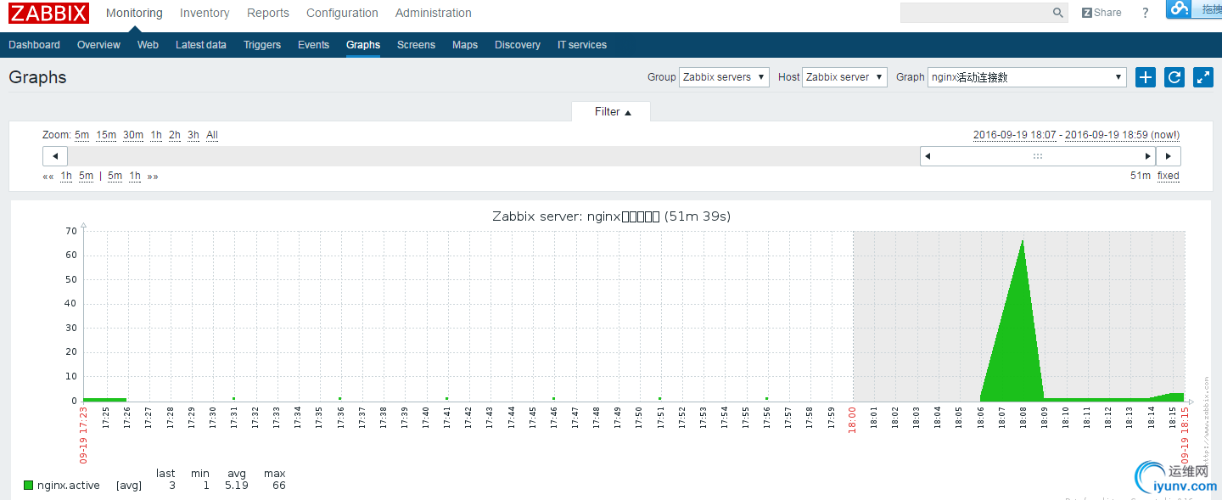Click the Share button icon
Viewport: 1222px width, 500px height.
point(1101,13)
